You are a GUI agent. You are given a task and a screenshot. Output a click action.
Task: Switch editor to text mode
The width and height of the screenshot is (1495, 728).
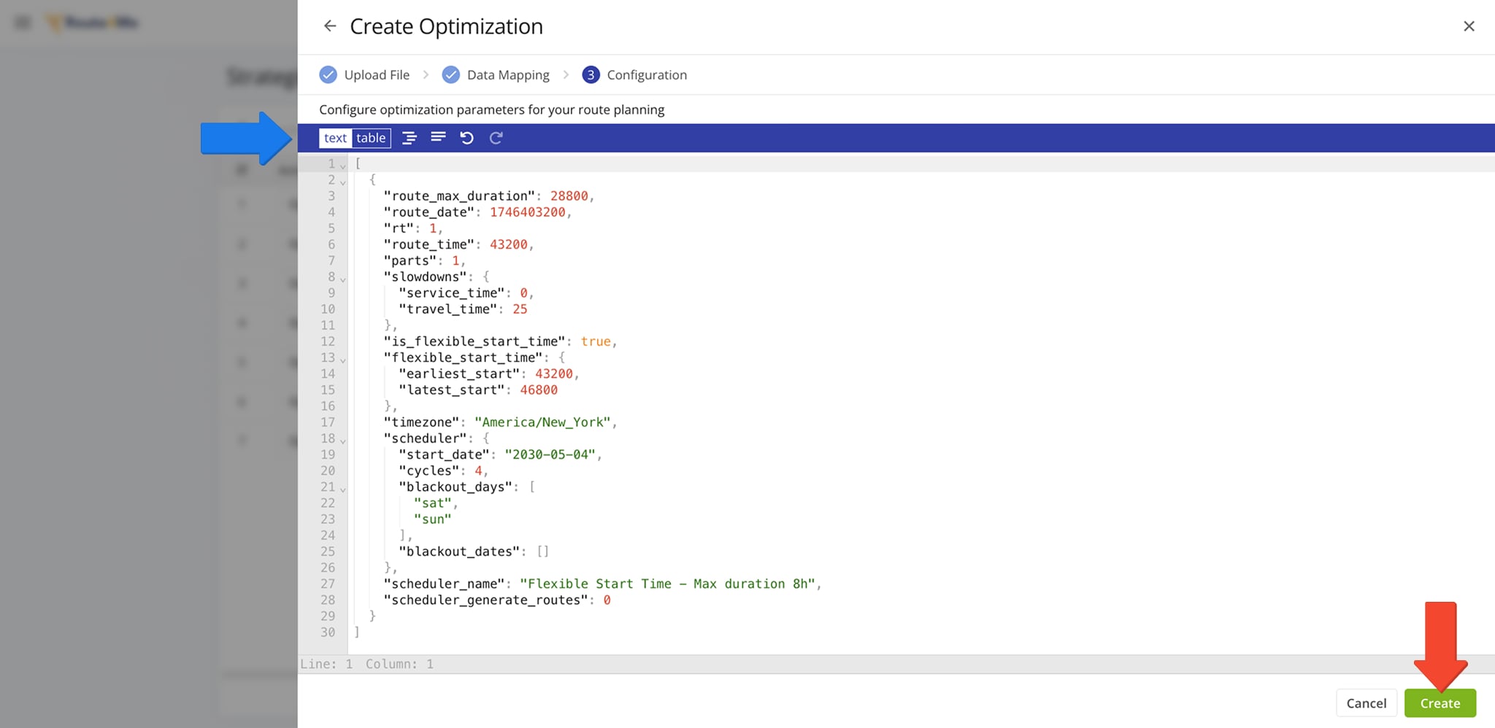(335, 138)
